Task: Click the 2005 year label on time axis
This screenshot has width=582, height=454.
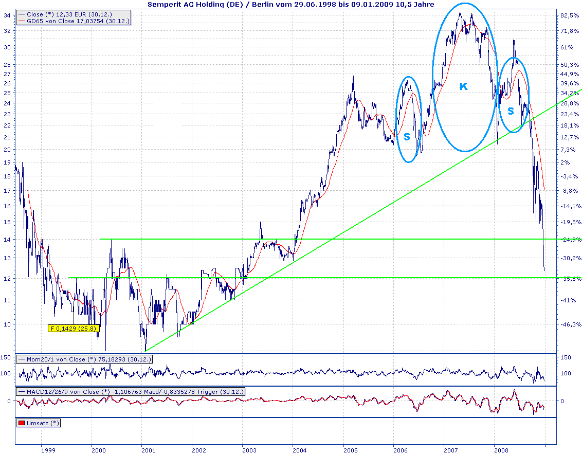Action: (x=351, y=450)
